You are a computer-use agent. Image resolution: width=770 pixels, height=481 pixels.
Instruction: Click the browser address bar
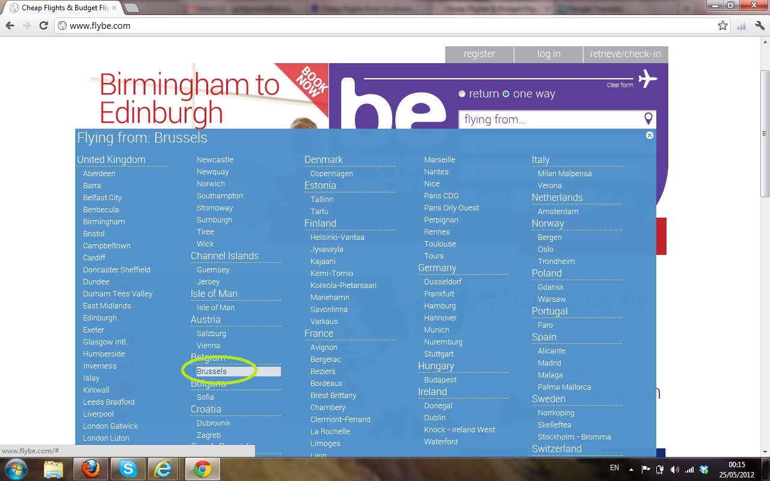[385, 26]
